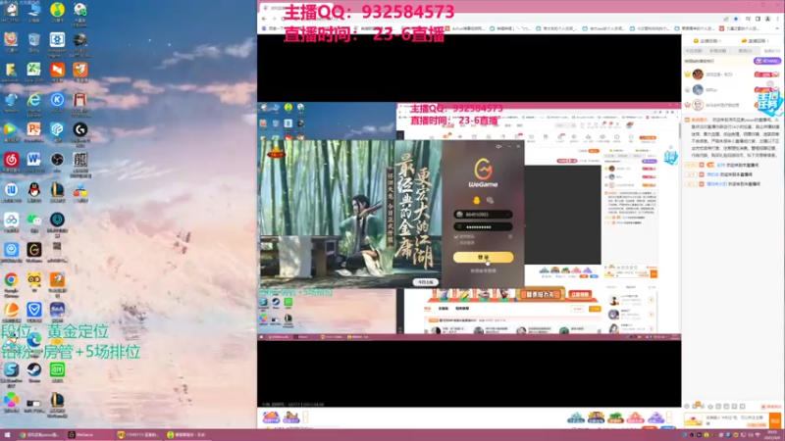
Task: Click the chat message input box
Action: (735, 420)
